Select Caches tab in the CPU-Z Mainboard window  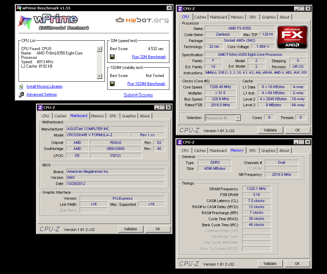point(60,116)
